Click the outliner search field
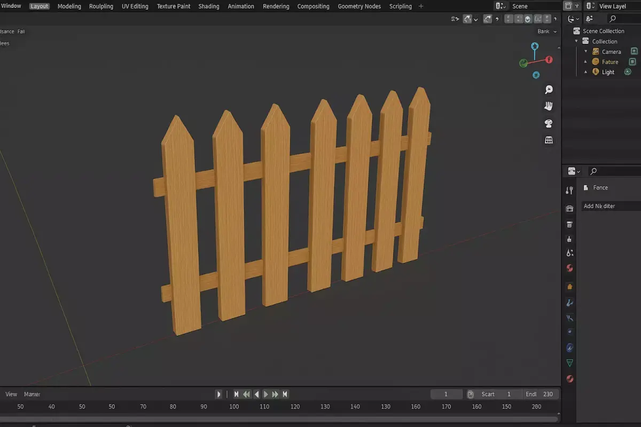The image size is (641, 427). click(x=624, y=19)
